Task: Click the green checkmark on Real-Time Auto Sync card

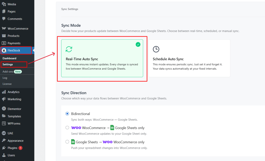Action: (x=138, y=45)
